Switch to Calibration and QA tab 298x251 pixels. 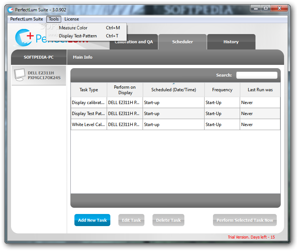(x=134, y=42)
